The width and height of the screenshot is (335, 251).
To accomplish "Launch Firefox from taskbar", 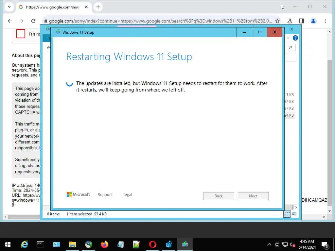I will (x=105, y=244).
